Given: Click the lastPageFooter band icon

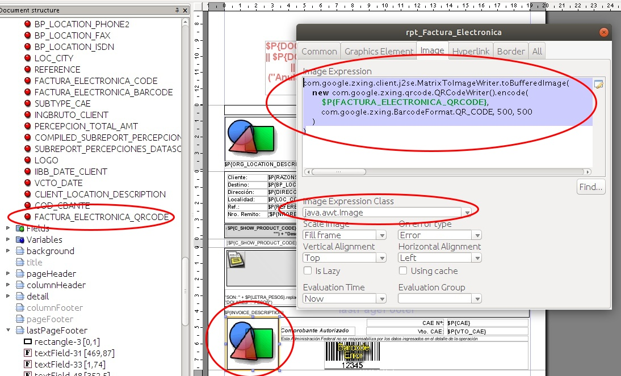Looking at the screenshot, I should point(20,330).
